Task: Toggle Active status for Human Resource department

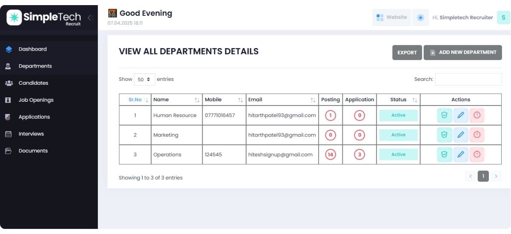Action: click(x=398, y=115)
